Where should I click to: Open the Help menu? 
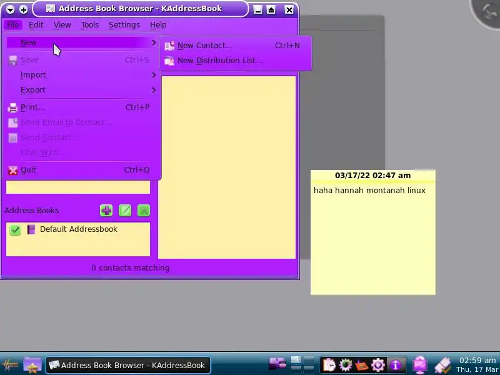158,24
